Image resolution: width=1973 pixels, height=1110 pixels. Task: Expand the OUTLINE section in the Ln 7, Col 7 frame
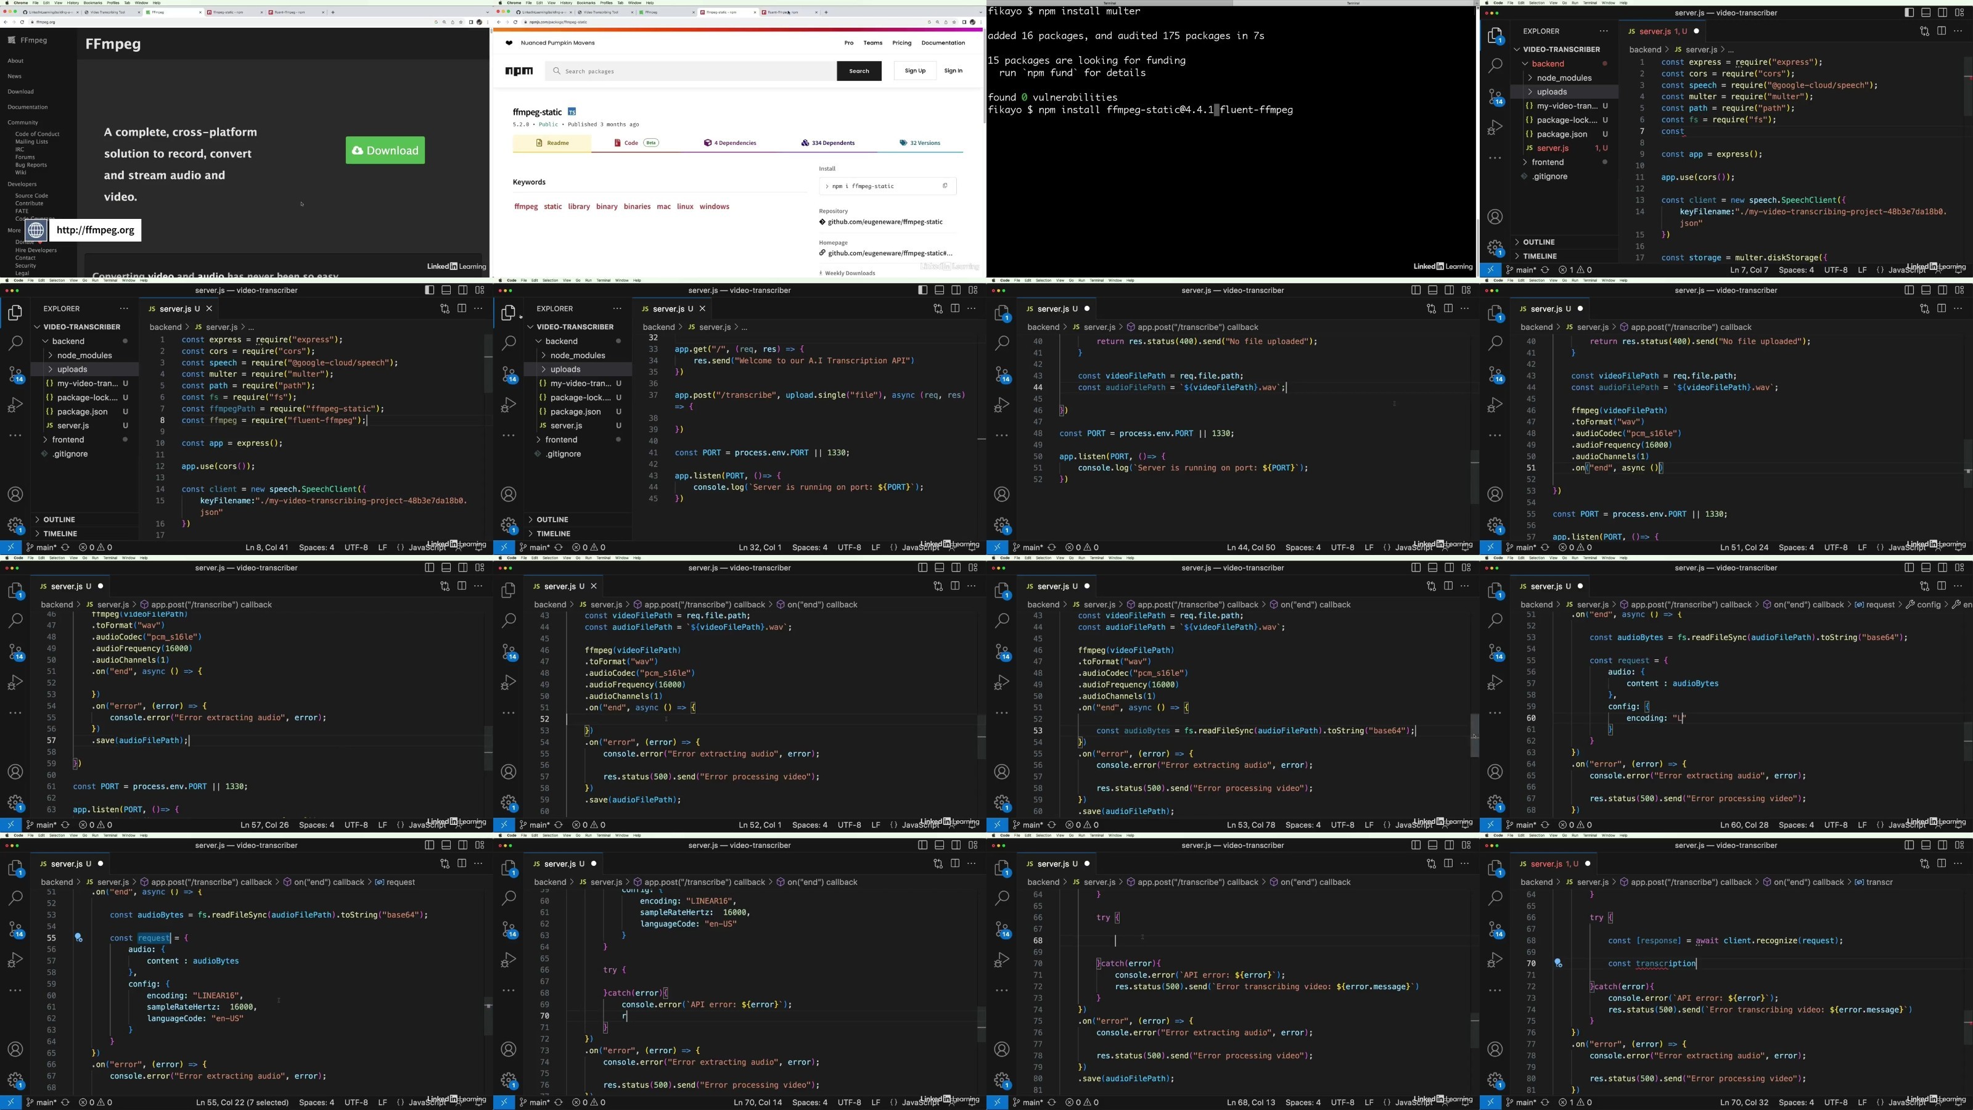pos(1565,242)
